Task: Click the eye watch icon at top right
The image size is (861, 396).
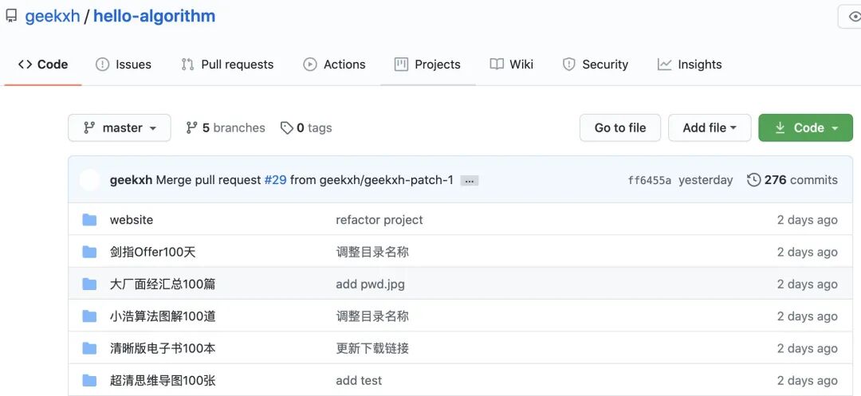Action: pyautogui.click(x=855, y=17)
